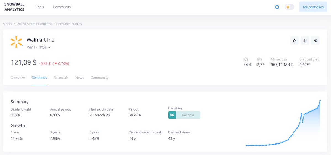
Task: Click the -0,89 $ price change
Action: pyautogui.click(x=45, y=63)
